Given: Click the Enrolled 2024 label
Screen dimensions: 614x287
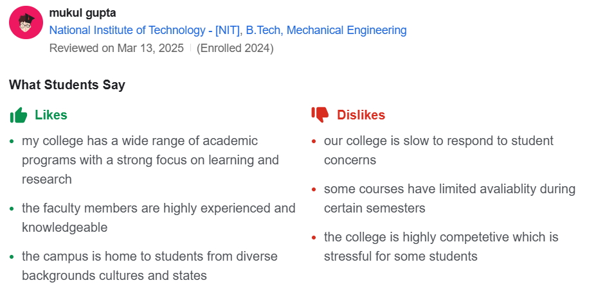Looking at the screenshot, I should 235,48.
